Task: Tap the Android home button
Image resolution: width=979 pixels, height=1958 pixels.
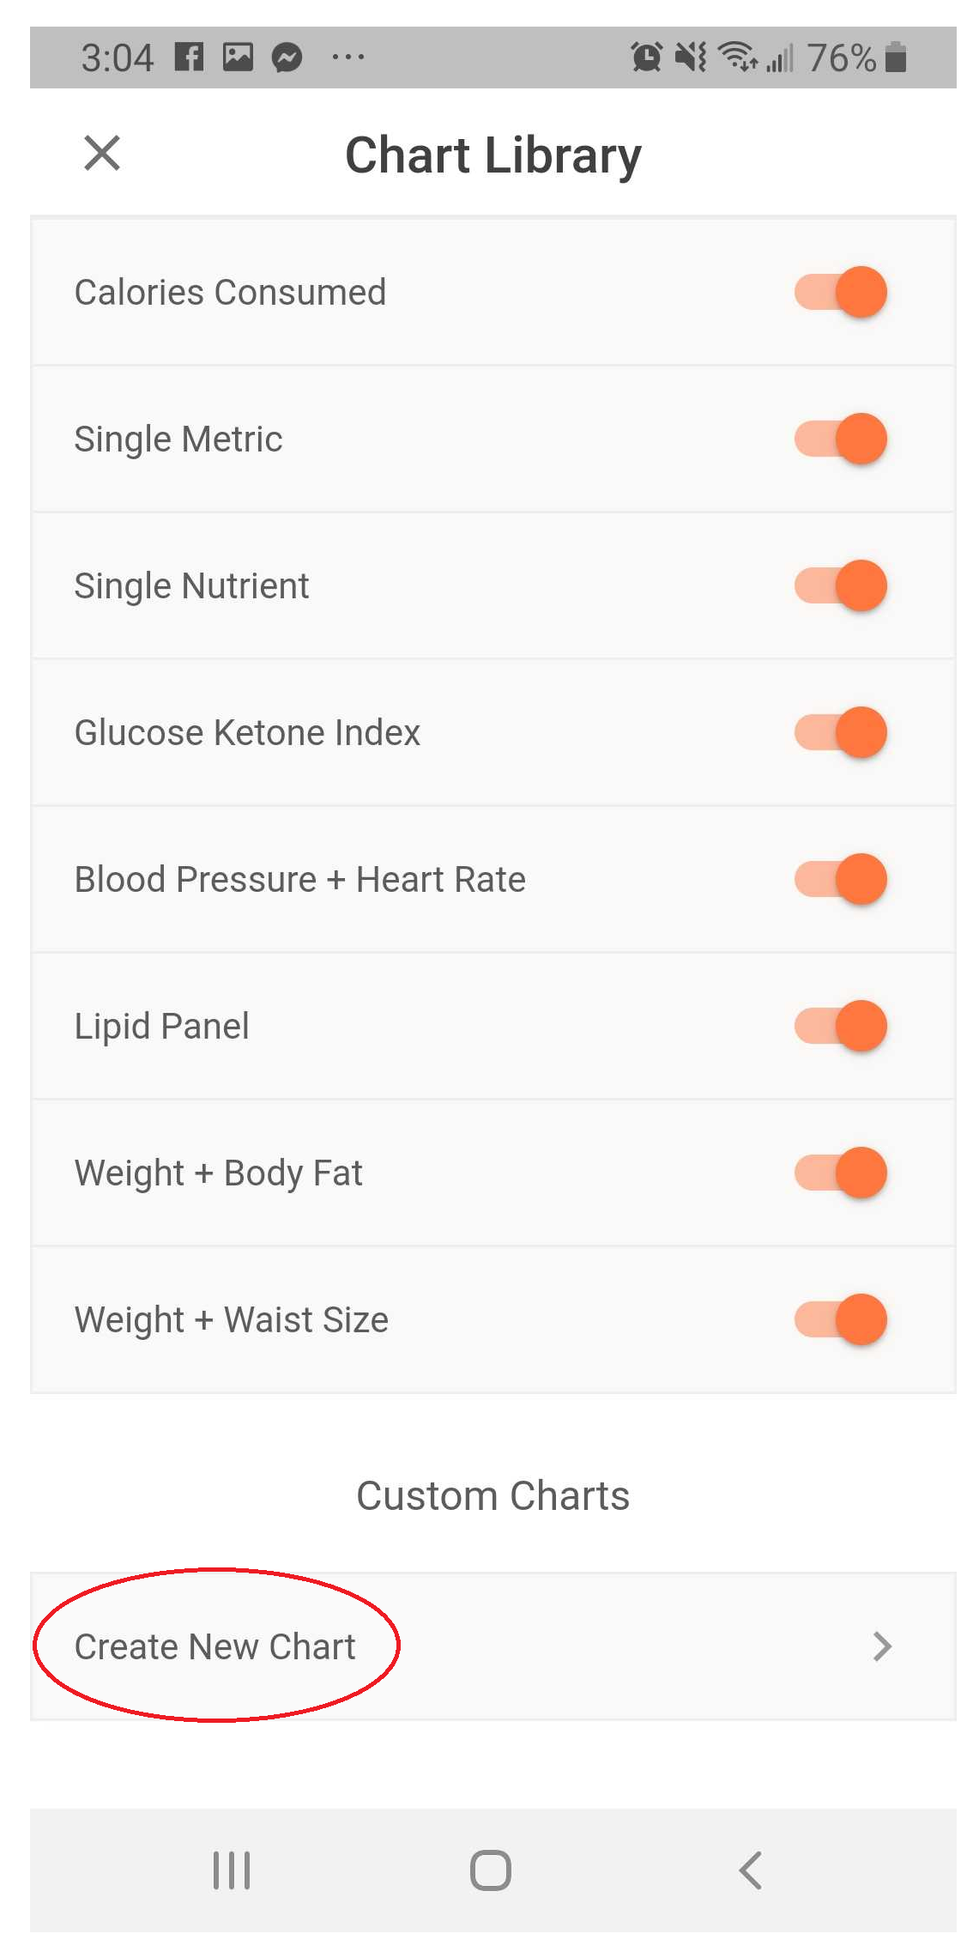Action: click(490, 1870)
